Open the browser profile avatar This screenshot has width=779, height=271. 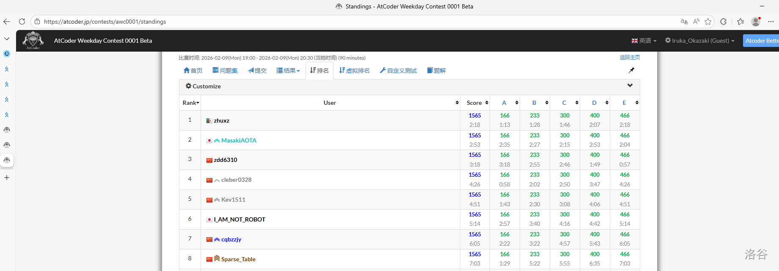coord(756,22)
